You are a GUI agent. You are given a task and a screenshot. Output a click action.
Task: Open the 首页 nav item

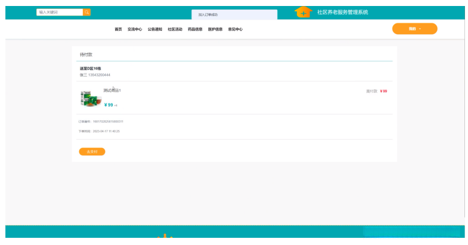point(118,29)
